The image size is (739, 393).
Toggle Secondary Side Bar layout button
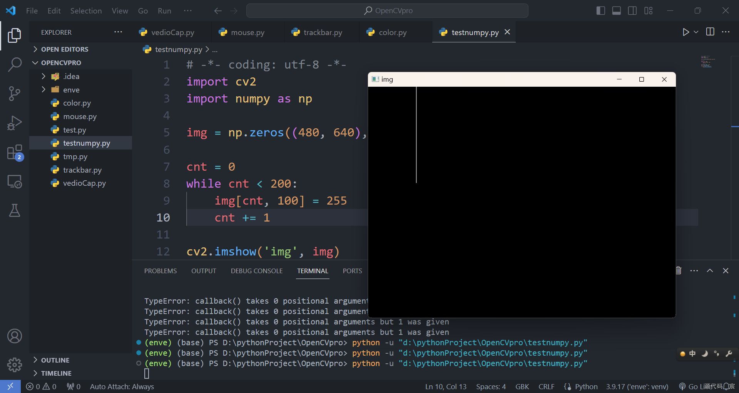tap(632, 11)
